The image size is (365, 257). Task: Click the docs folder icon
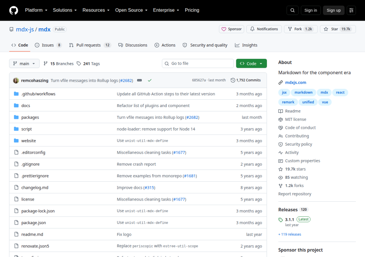coord(16,105)
